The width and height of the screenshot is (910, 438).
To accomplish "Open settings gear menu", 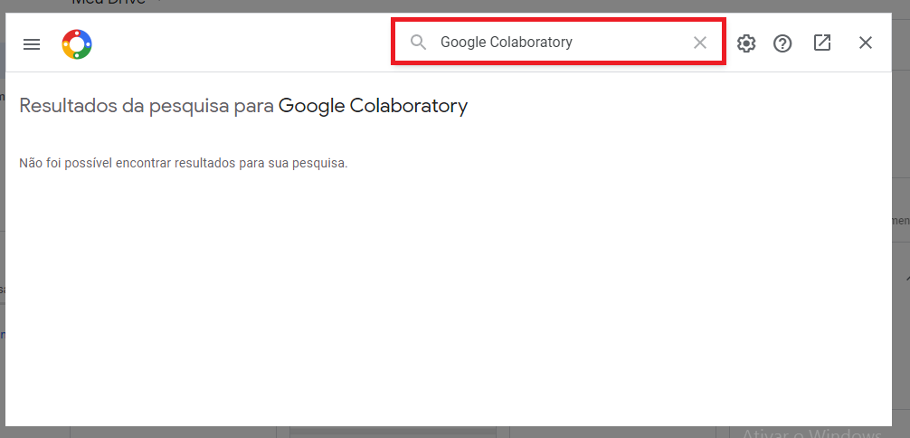I will [746, 43].
